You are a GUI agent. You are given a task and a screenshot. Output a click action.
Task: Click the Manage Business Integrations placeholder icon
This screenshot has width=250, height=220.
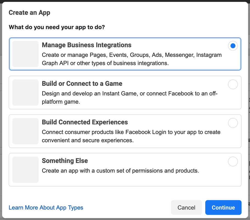(x=26, y=54)
